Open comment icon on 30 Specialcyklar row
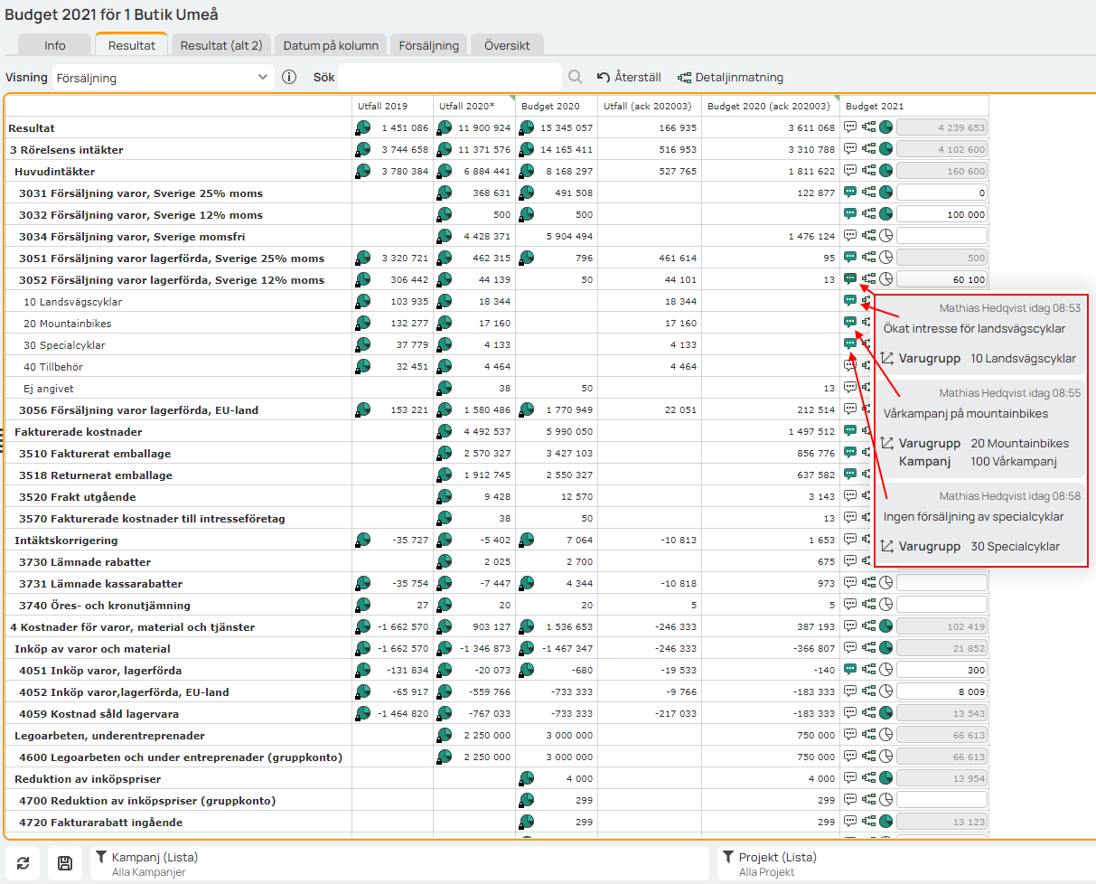This screenshot has width=1096, height=884. click(x=850, y=344)
